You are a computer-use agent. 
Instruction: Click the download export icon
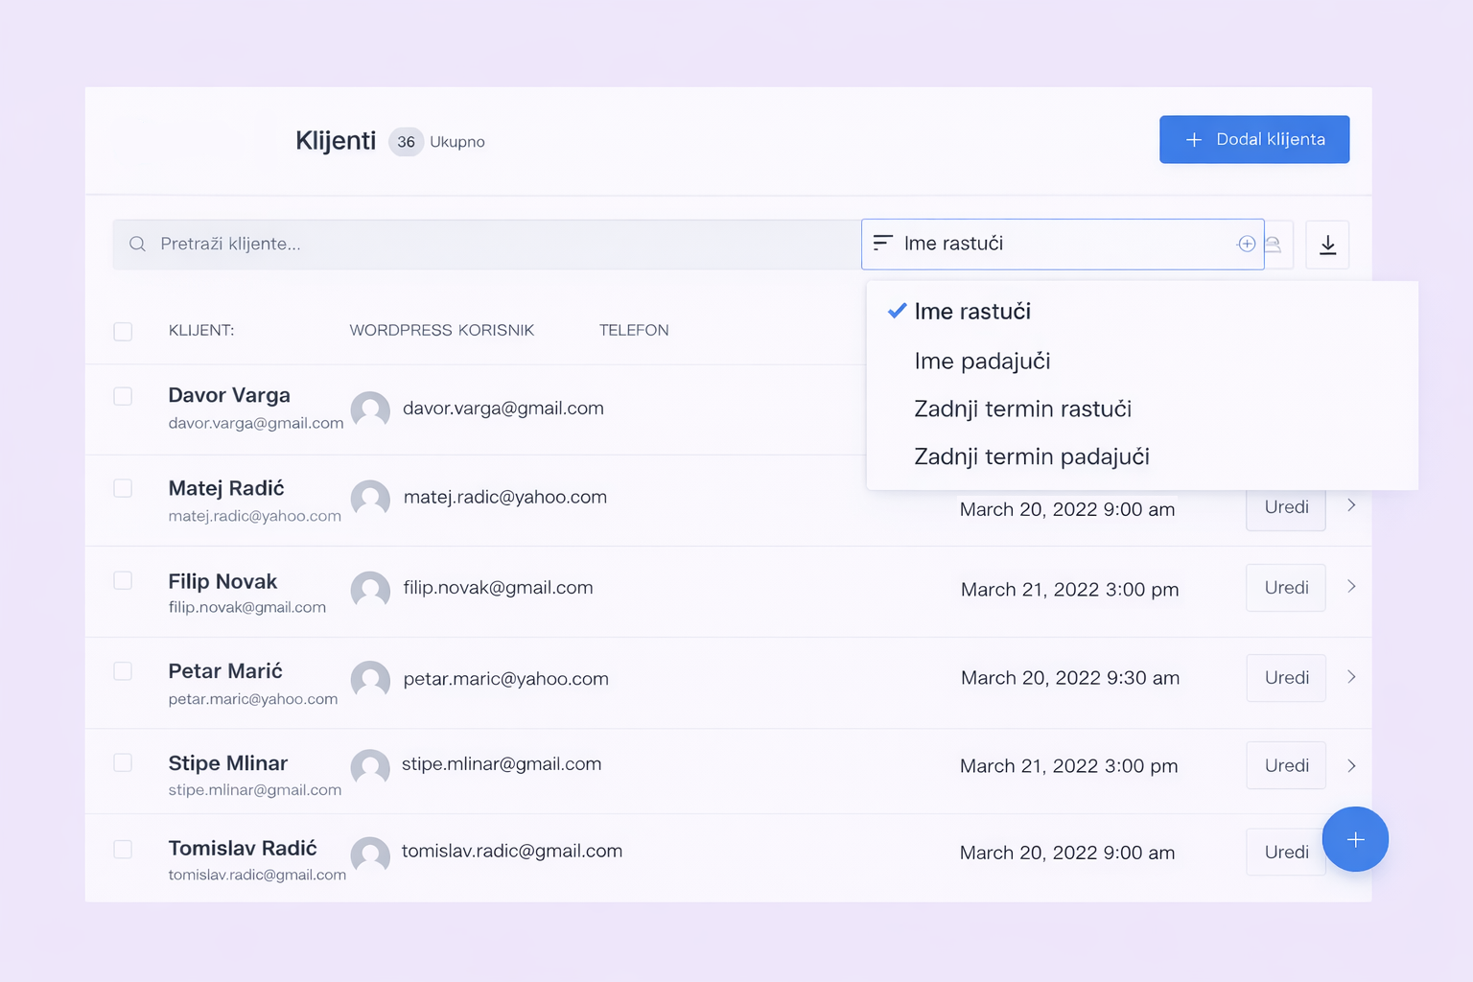(1327, 245)
